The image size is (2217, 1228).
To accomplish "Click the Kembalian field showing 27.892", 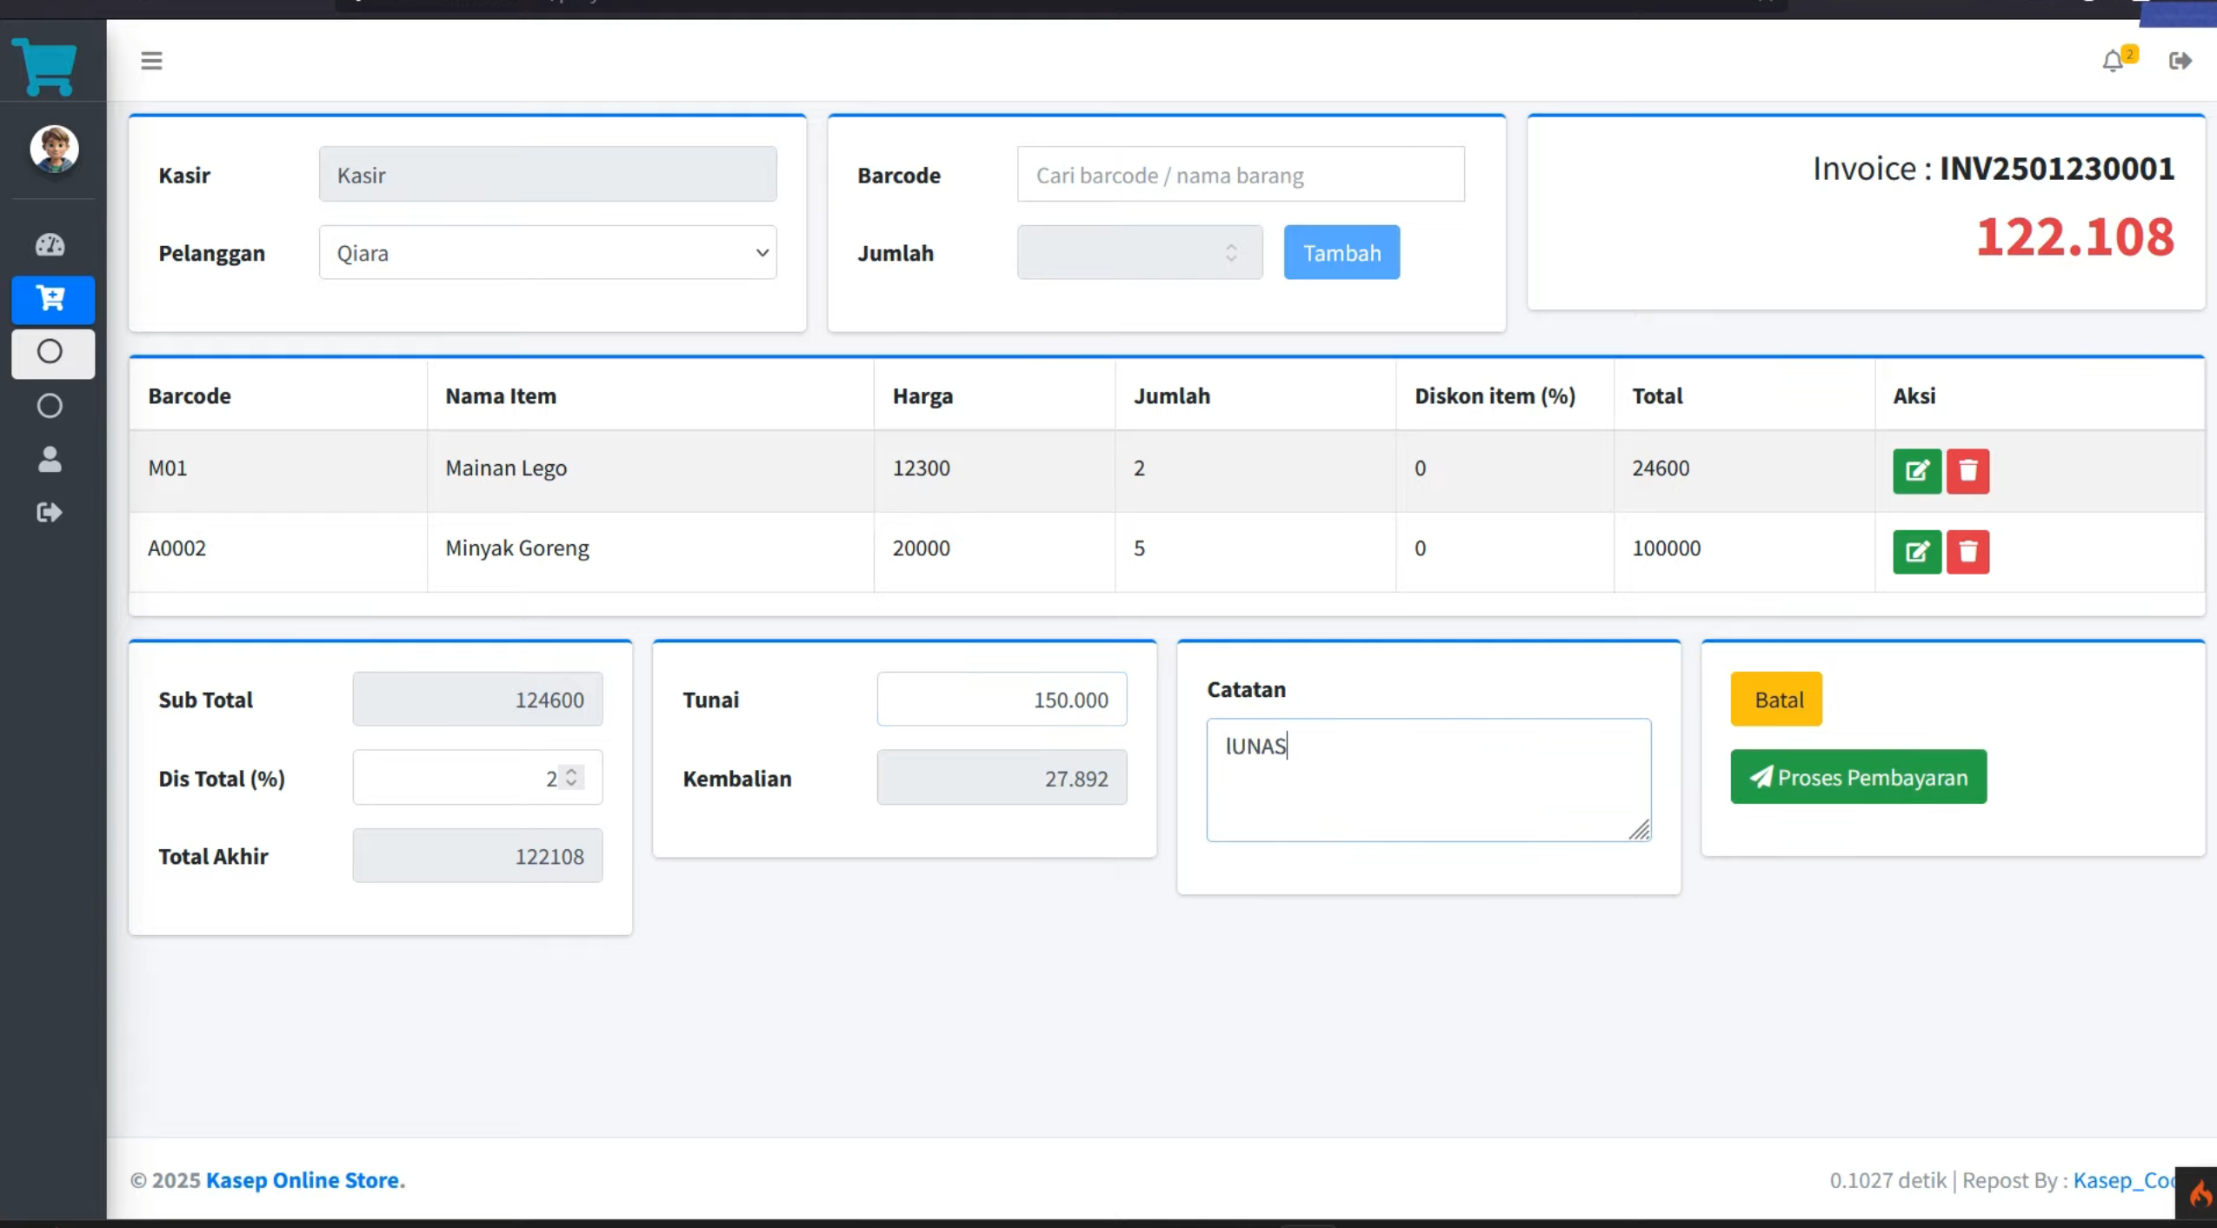I will tap(1002, 777).
